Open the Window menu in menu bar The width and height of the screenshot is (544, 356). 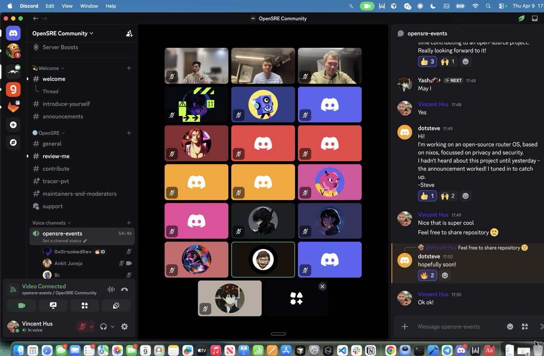tap(89, 6)
